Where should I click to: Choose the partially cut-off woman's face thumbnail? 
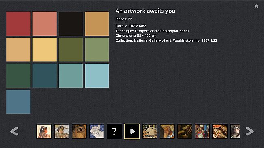click(x=235, y=131)
